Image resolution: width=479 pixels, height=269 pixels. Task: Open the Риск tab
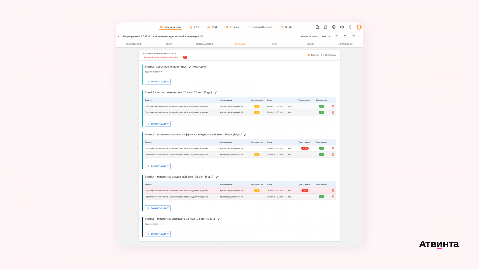click(275, 44)
